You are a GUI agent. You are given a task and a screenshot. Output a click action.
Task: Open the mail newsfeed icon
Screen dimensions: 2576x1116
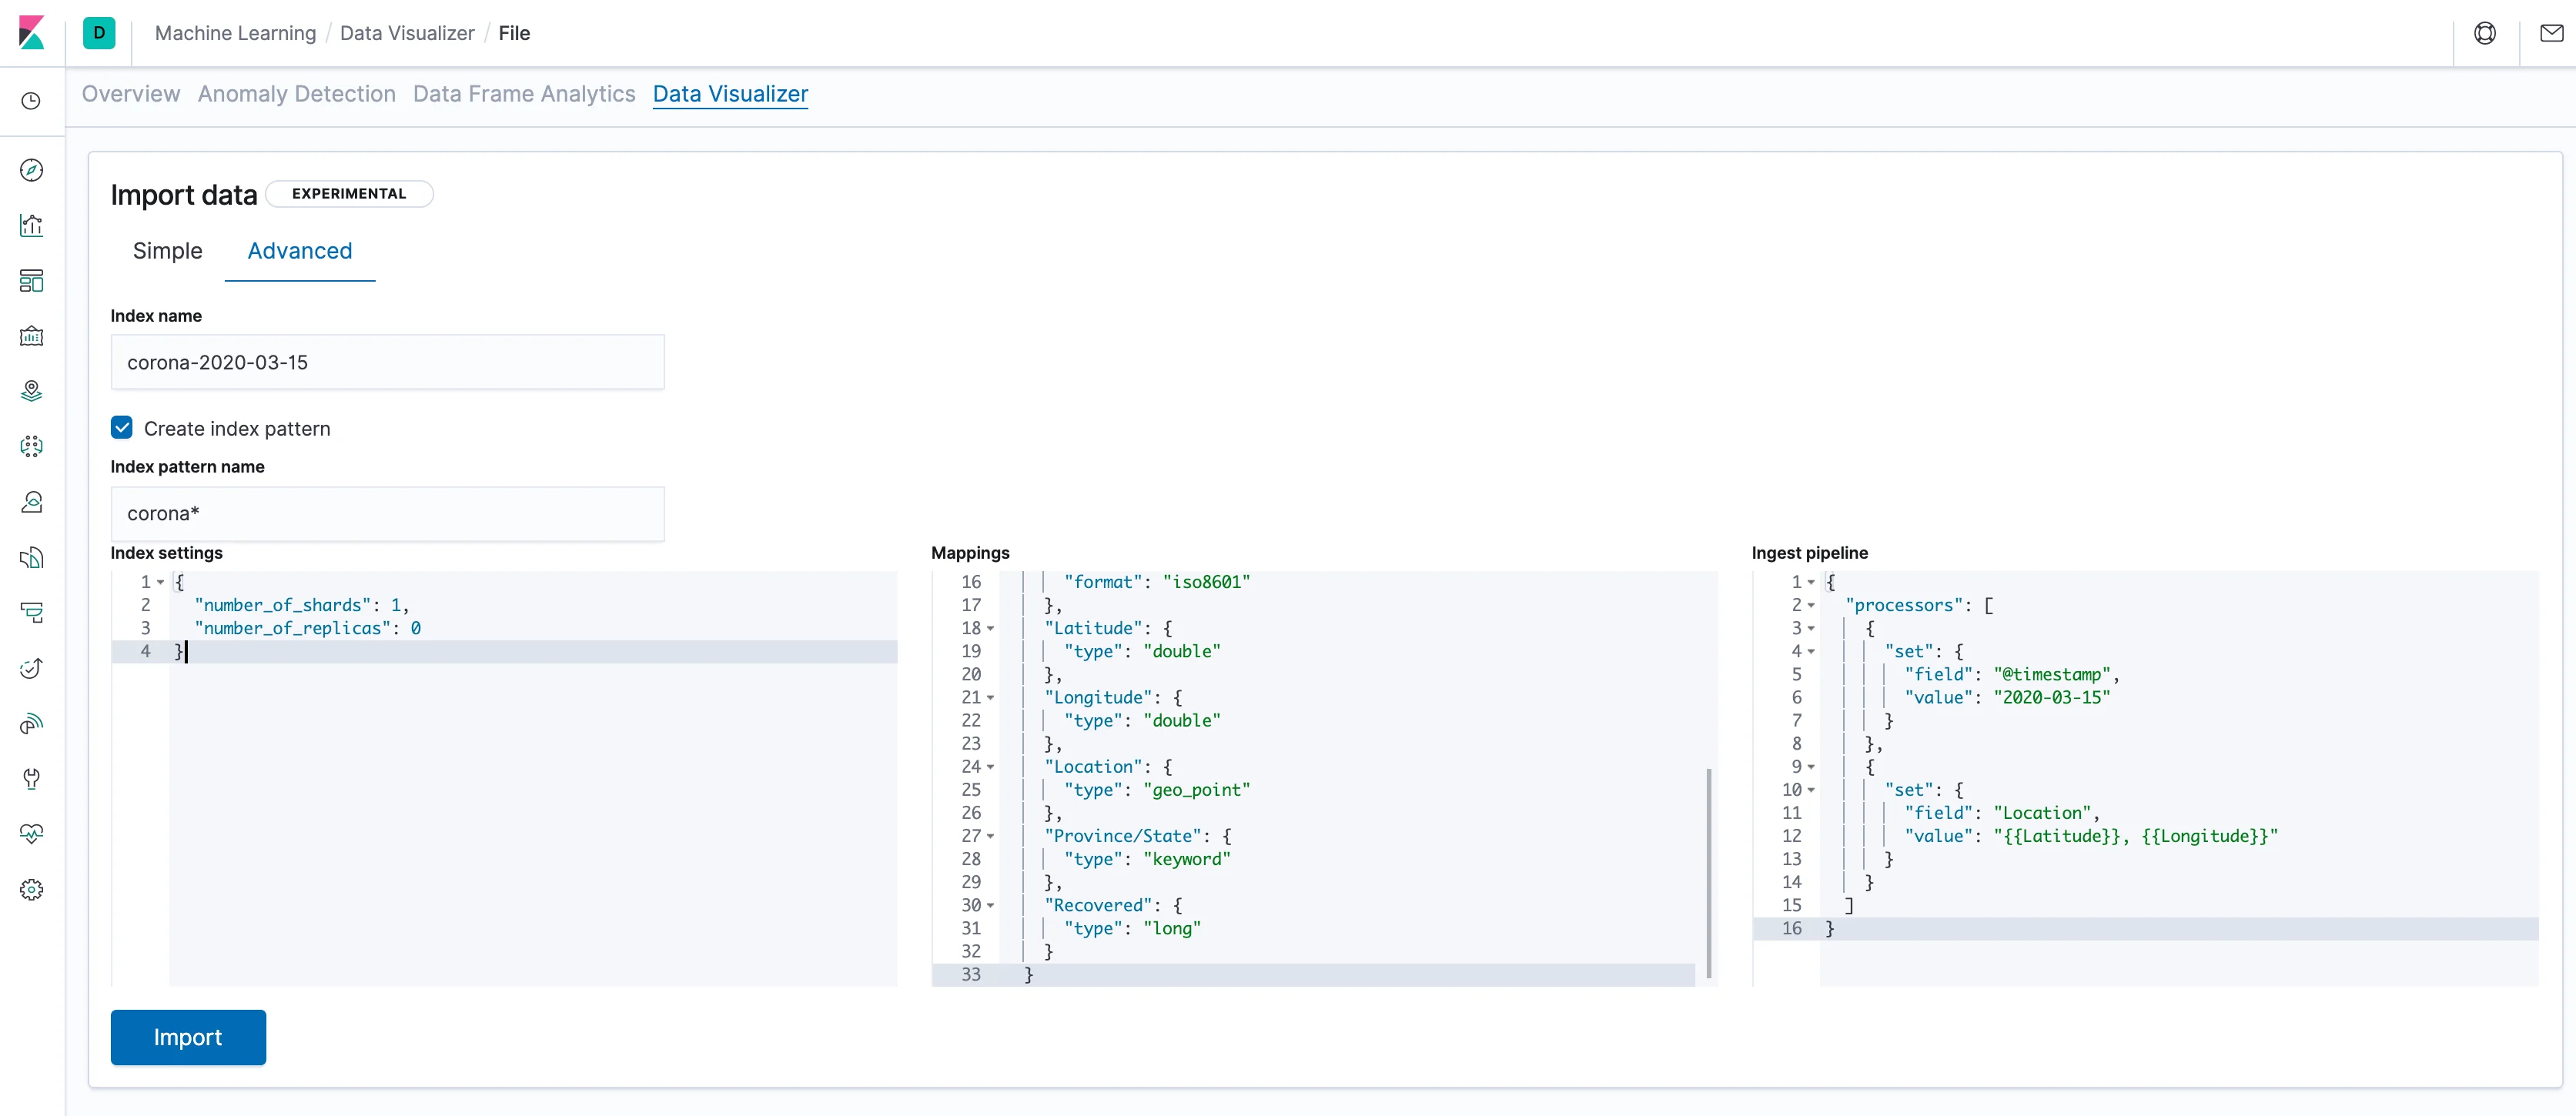pyautogui.click(x=2551, y=33)
